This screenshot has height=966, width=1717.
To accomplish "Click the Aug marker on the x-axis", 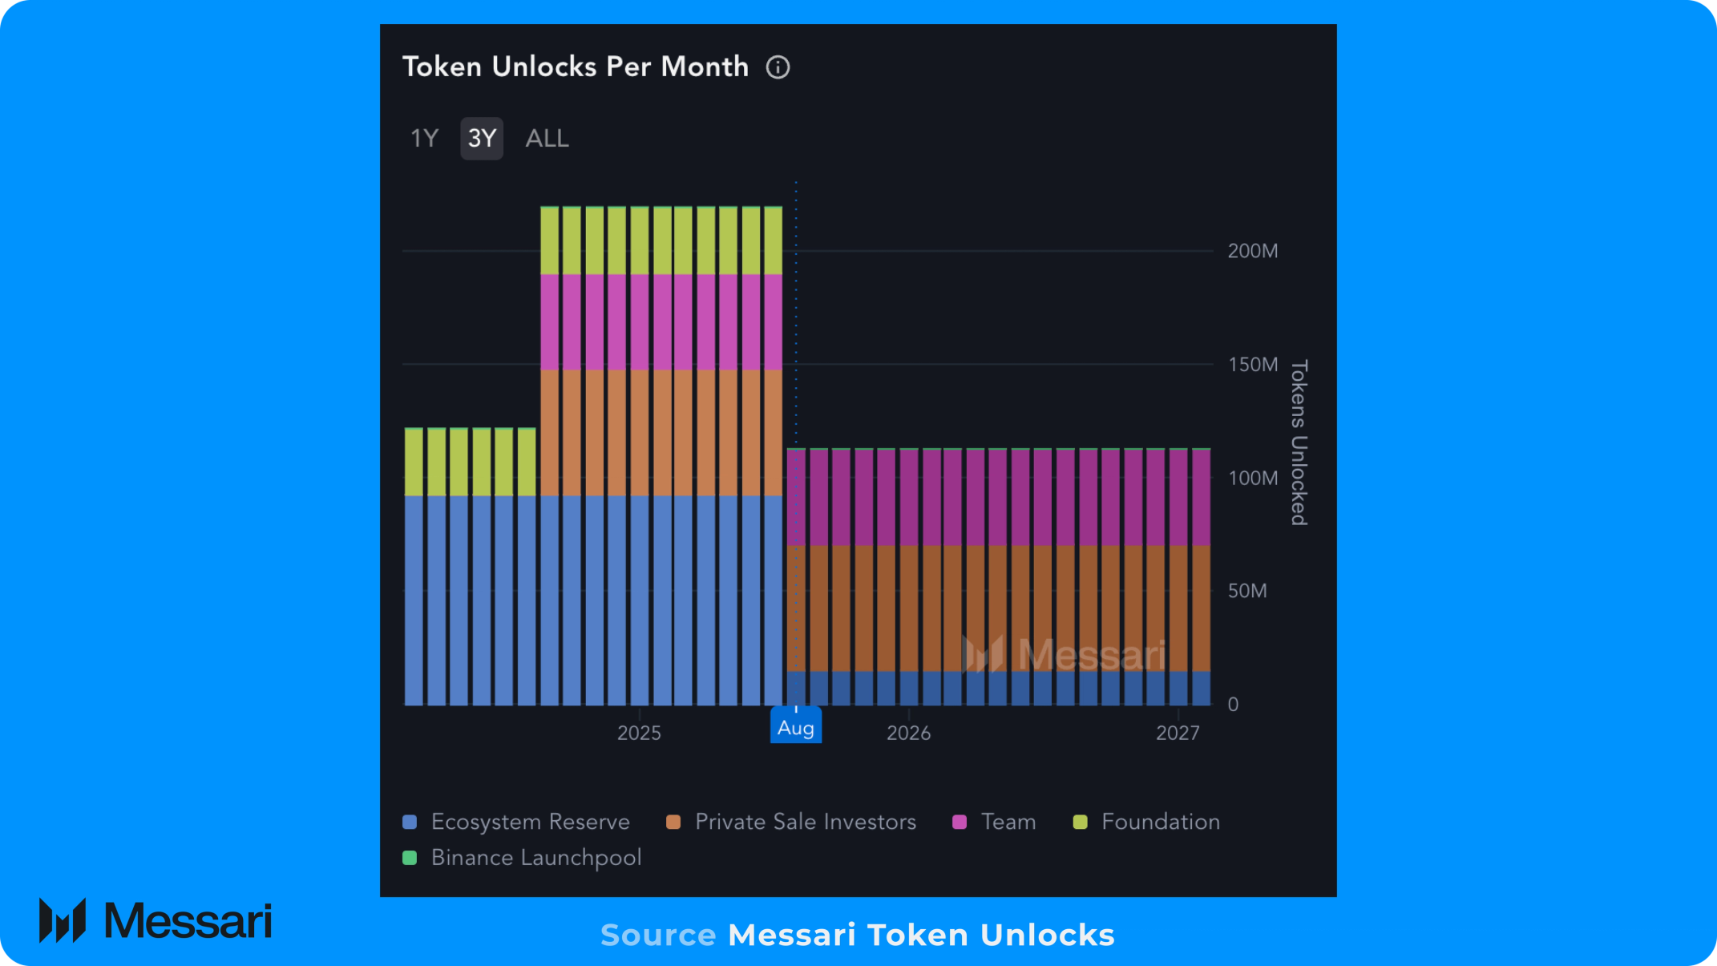I will tap(796, 727).
